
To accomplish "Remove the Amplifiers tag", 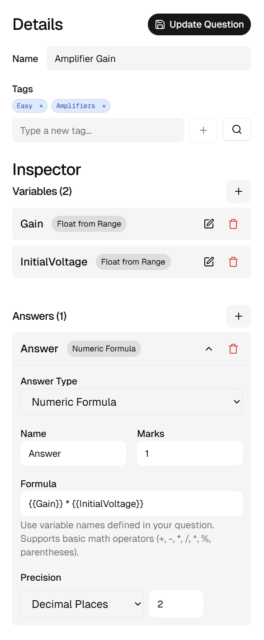I will 104,105.
